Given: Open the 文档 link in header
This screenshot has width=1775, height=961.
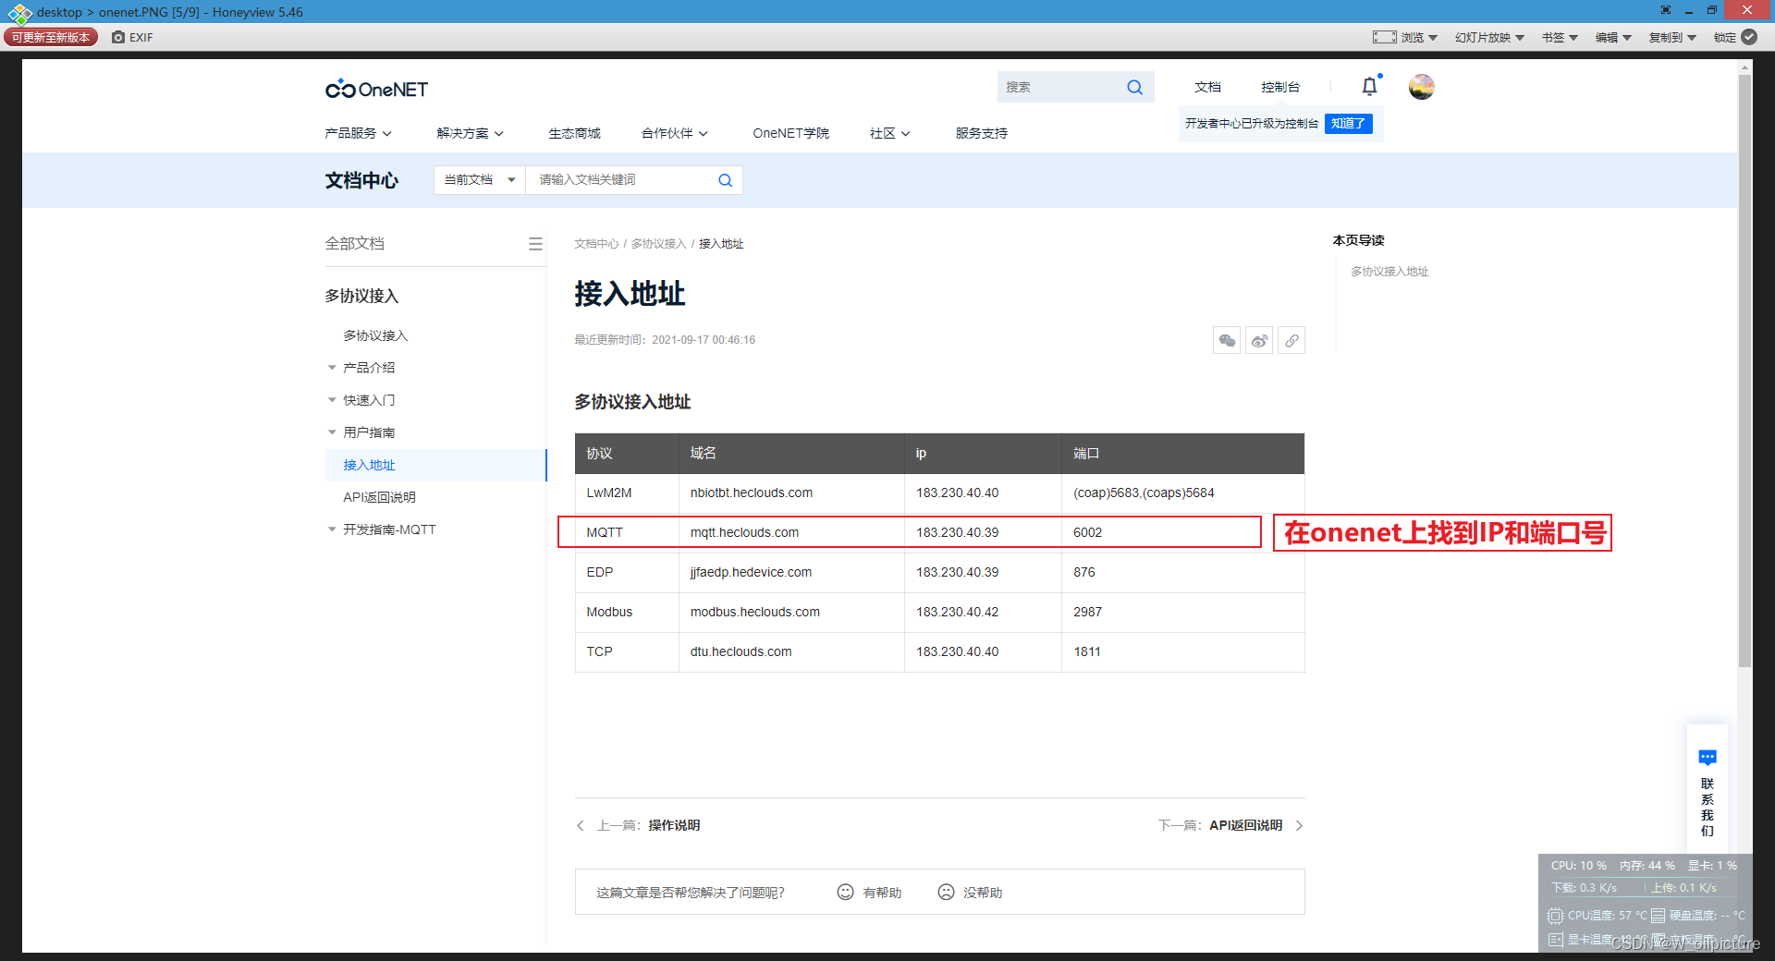Looking at the screenshot, I should (1207, 87).
